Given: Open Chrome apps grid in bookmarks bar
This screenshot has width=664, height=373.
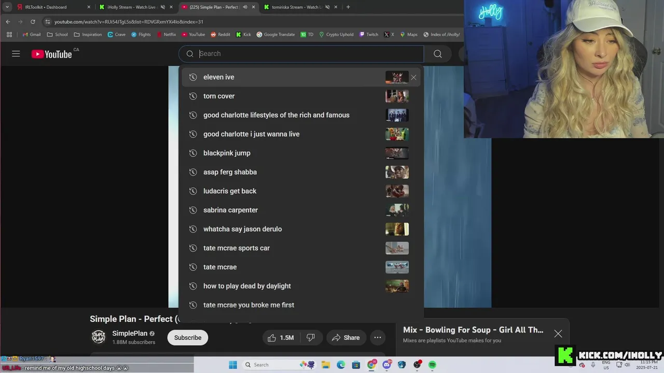Looking at the screenshot, I should tap(9, 35).
